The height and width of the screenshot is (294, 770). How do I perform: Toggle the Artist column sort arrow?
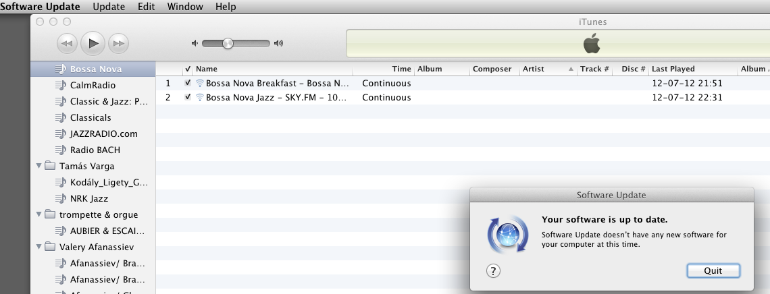tap(571, 69)
